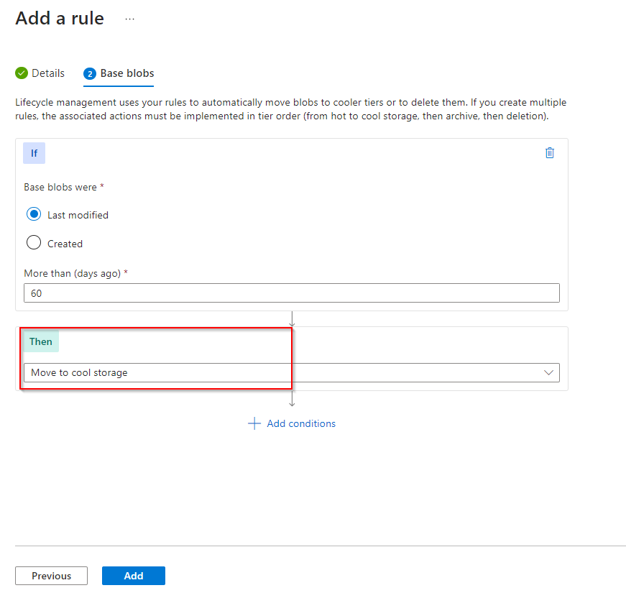Focus the More than days ago field
This screenshot has width=626, height=593.
pyautogui.click(x=291, y=293)
